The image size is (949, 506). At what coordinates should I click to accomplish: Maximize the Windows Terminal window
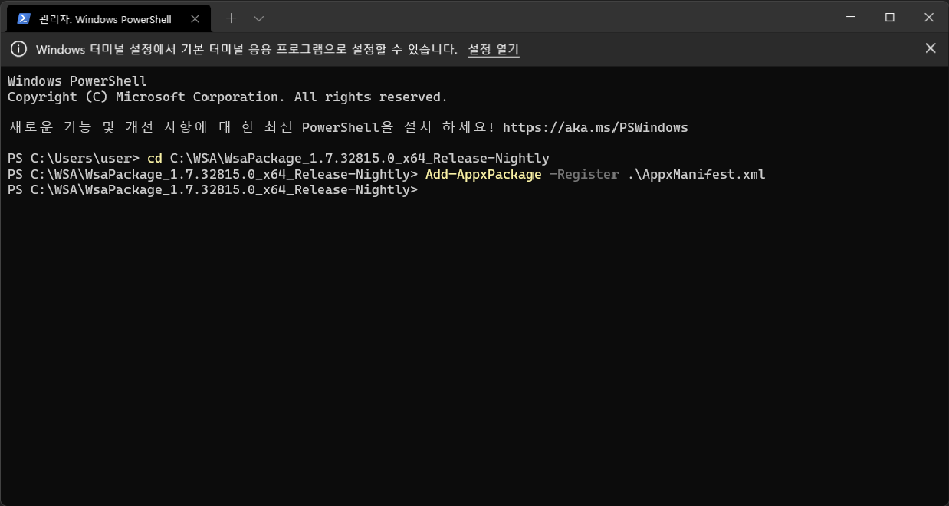point(889,17)
